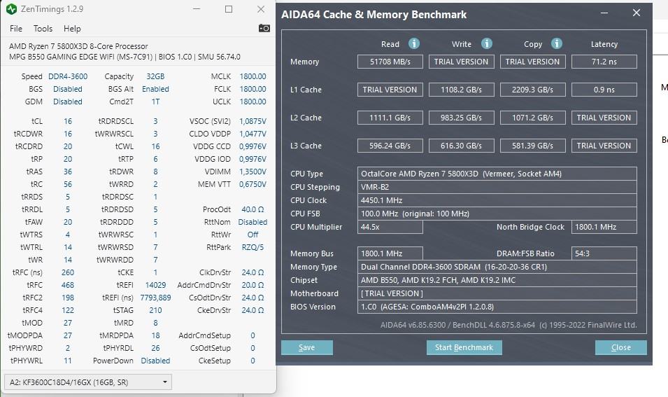Click the FCLK value 1800.00
Screen dimensions: 668x397
253,89
